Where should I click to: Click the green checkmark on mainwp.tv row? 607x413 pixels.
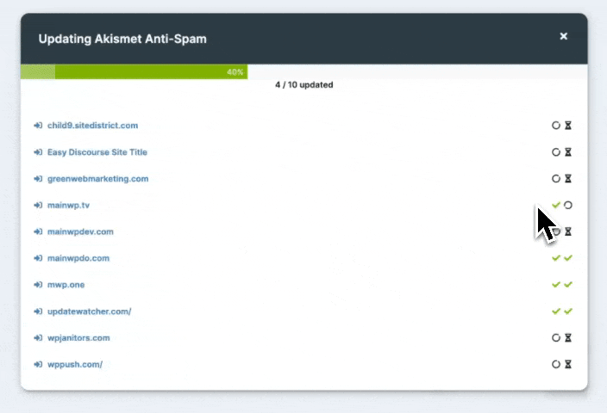click(556, 205)
